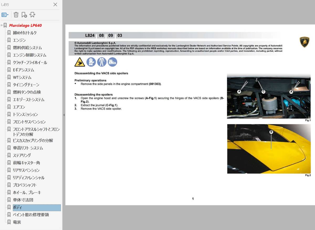Click the 'Preliminary operations' heading
Viewport: 315px width, 230px height.
(x=91, y=80)
